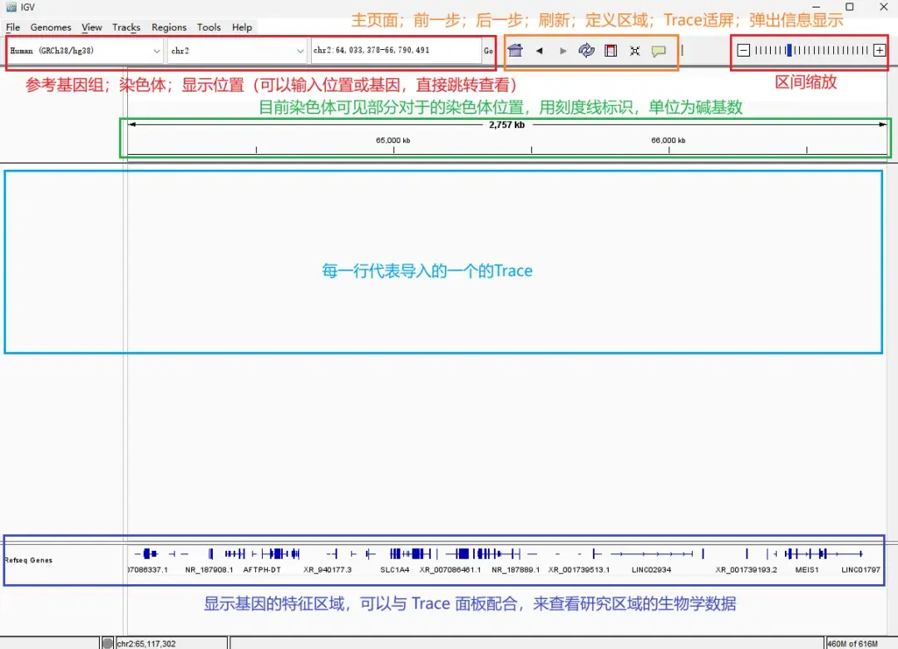
Task: Click the resize tracks to fit window icon
Action: pos(634,51)
